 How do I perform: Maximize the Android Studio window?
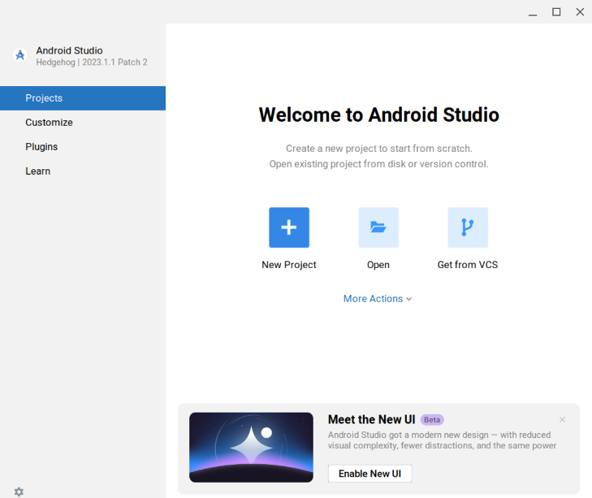pyautogui.click(x=556, y=12)
